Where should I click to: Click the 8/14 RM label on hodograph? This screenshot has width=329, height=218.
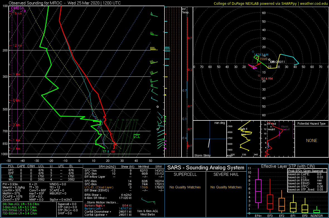(x=267, y=78)
